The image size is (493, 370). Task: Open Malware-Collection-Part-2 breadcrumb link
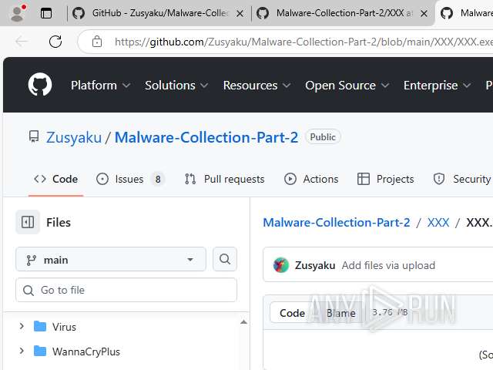pyautogui.click(x=337, y=223)
